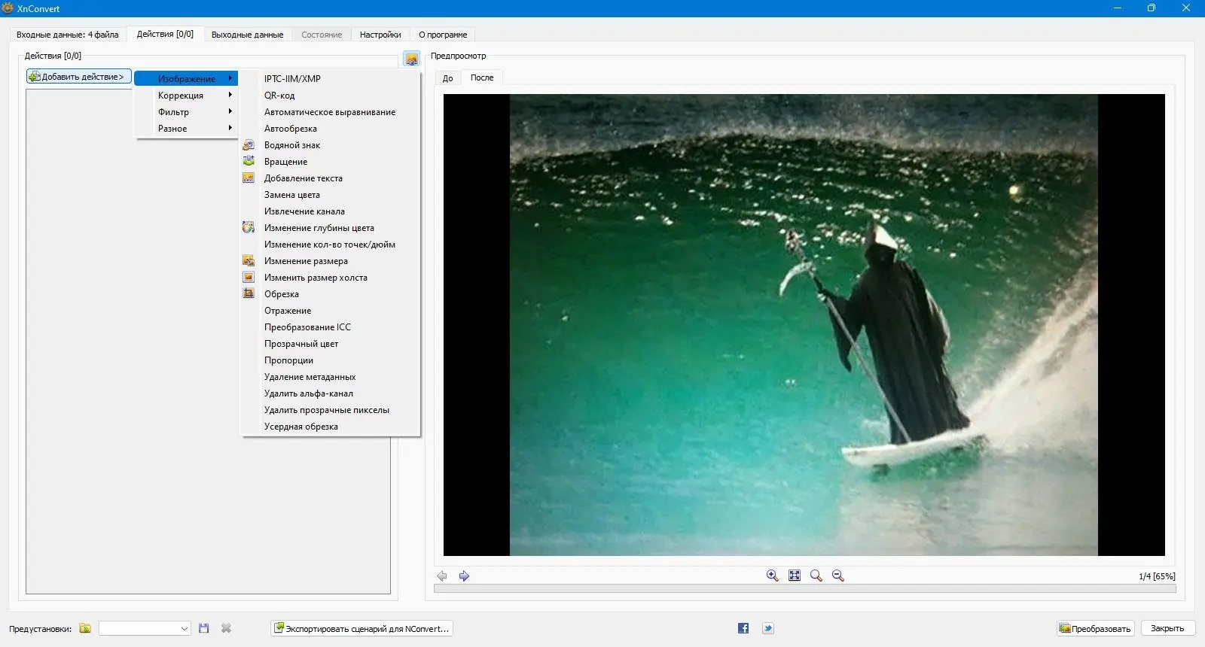
Task: Open XnConvert Facebook page
Action: click(743, 628)
